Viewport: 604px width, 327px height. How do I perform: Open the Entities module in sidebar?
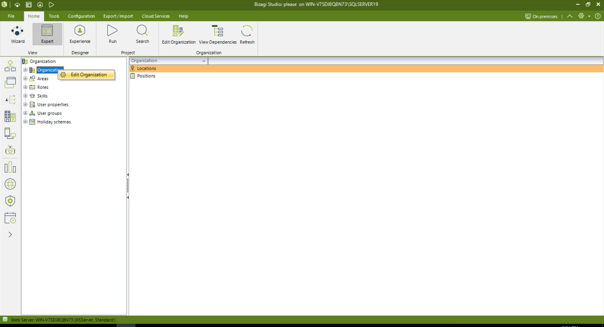coord(10,82)
